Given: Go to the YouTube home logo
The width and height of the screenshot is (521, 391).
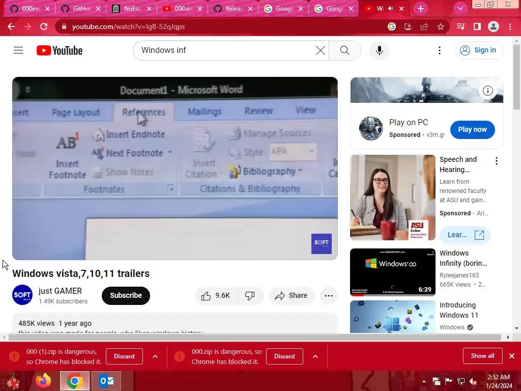Looking at the screenshot, I should (x=60, y=50).
